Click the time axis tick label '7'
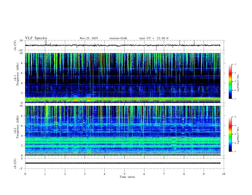Viewport: 252px width, 195px height. tap(164, 174)
